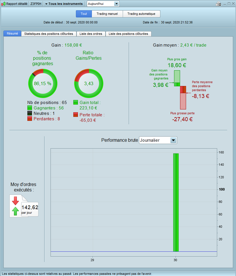Click the Gain moyen 2,43 € / trade text
The width and height of the screenshot is (236, 276).
point(193,45)
